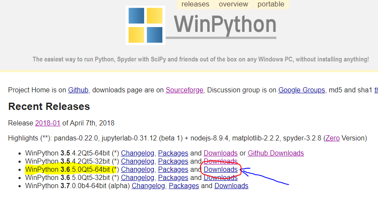
Task: Open Downloads for WinPython 3.6.5.0Qt5-32bit
Action: 220,177
